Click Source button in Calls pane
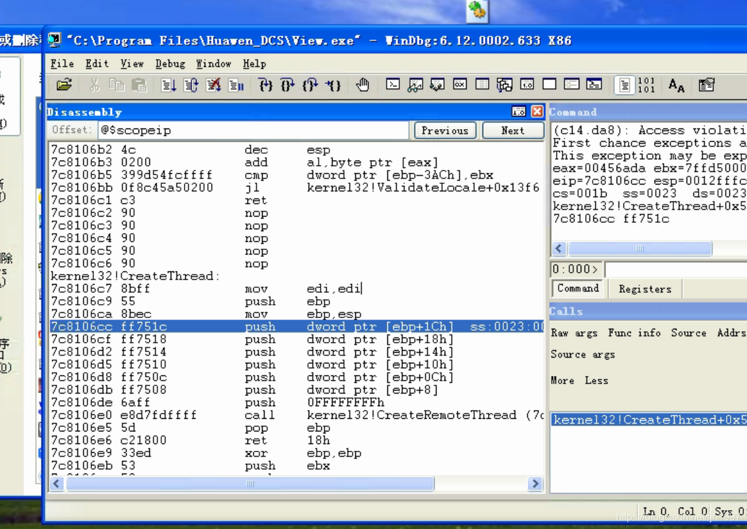Screen dimensions: 747x529 pos(688,333)
